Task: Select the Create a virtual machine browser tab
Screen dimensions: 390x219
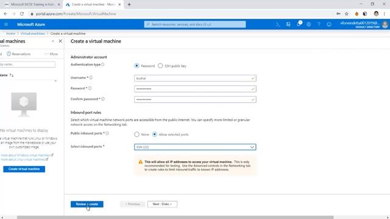Action: click(x=93, y=4)
